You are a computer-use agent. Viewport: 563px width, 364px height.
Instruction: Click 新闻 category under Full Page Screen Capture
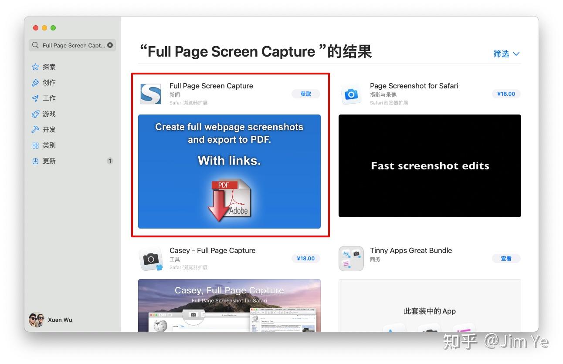click(x=175, y=95)
